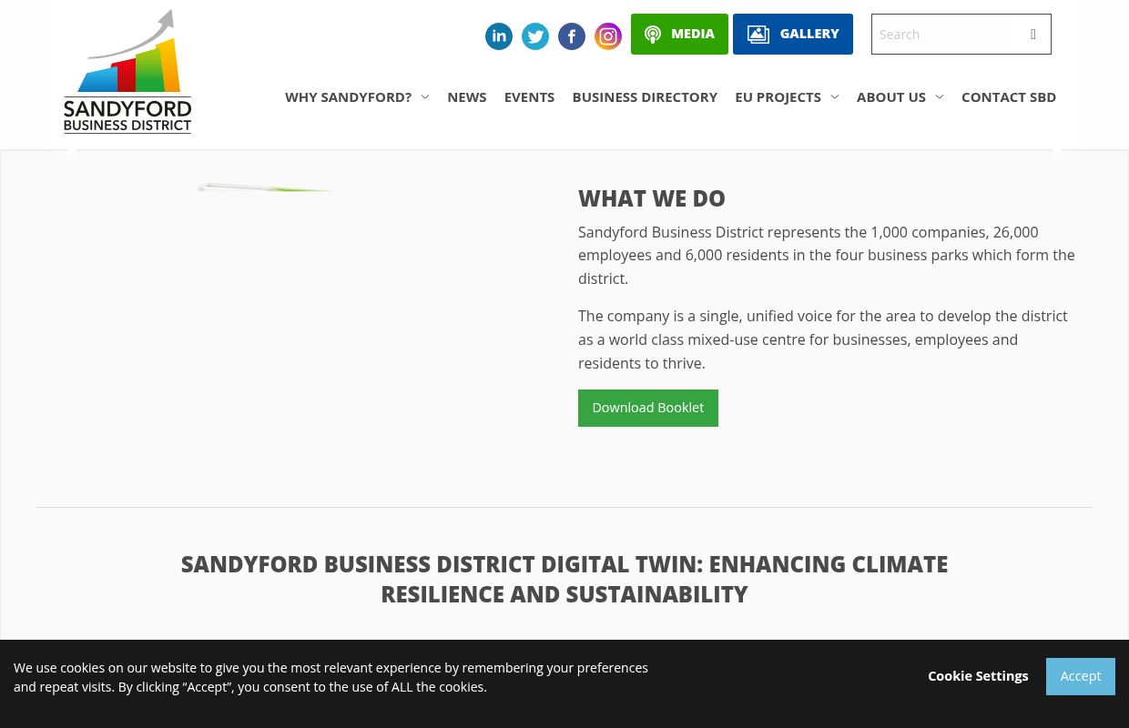Select BUSINESS DIRECTORY from the navigation
This screenshot has height=728, width=1129.
coord(645,96)
